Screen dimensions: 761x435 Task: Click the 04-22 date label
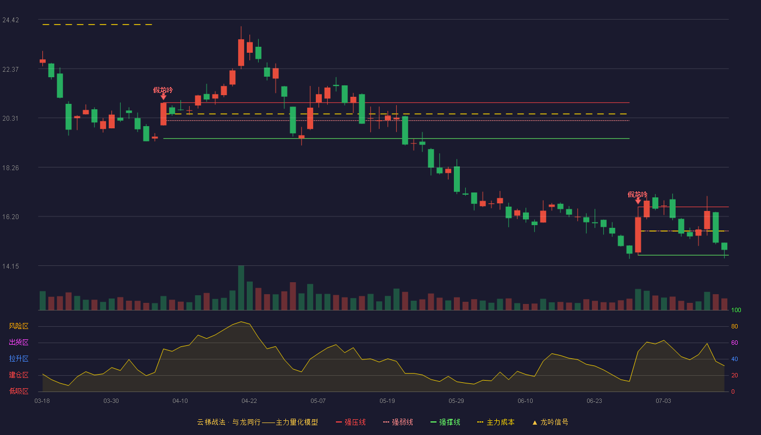[x=249, y=401]
